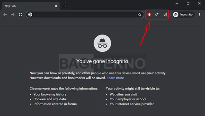Click the 'You've gone incognito' heading

click(102, 61)
